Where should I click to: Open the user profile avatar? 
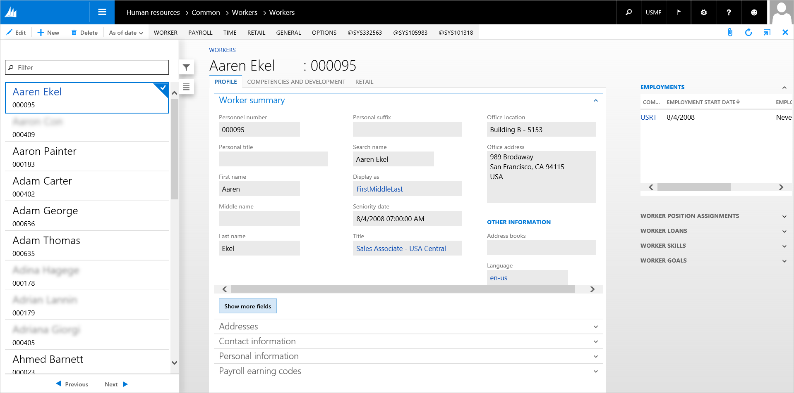coord(781,12)
